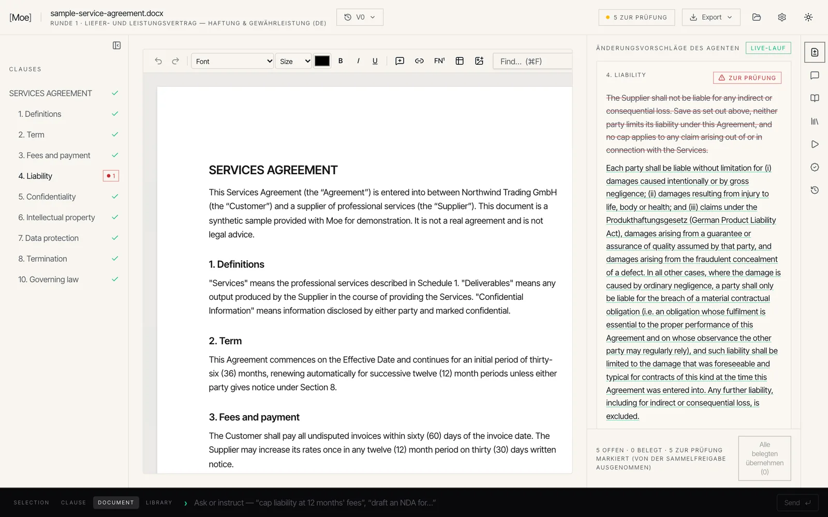Open the folder icon in header
The width and height of the screenshot is (828, 517).
click(757, 17)
